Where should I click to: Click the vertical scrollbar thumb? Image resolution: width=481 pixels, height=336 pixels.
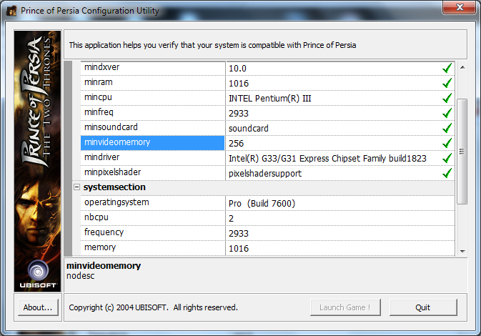click(x=462, y=152)
